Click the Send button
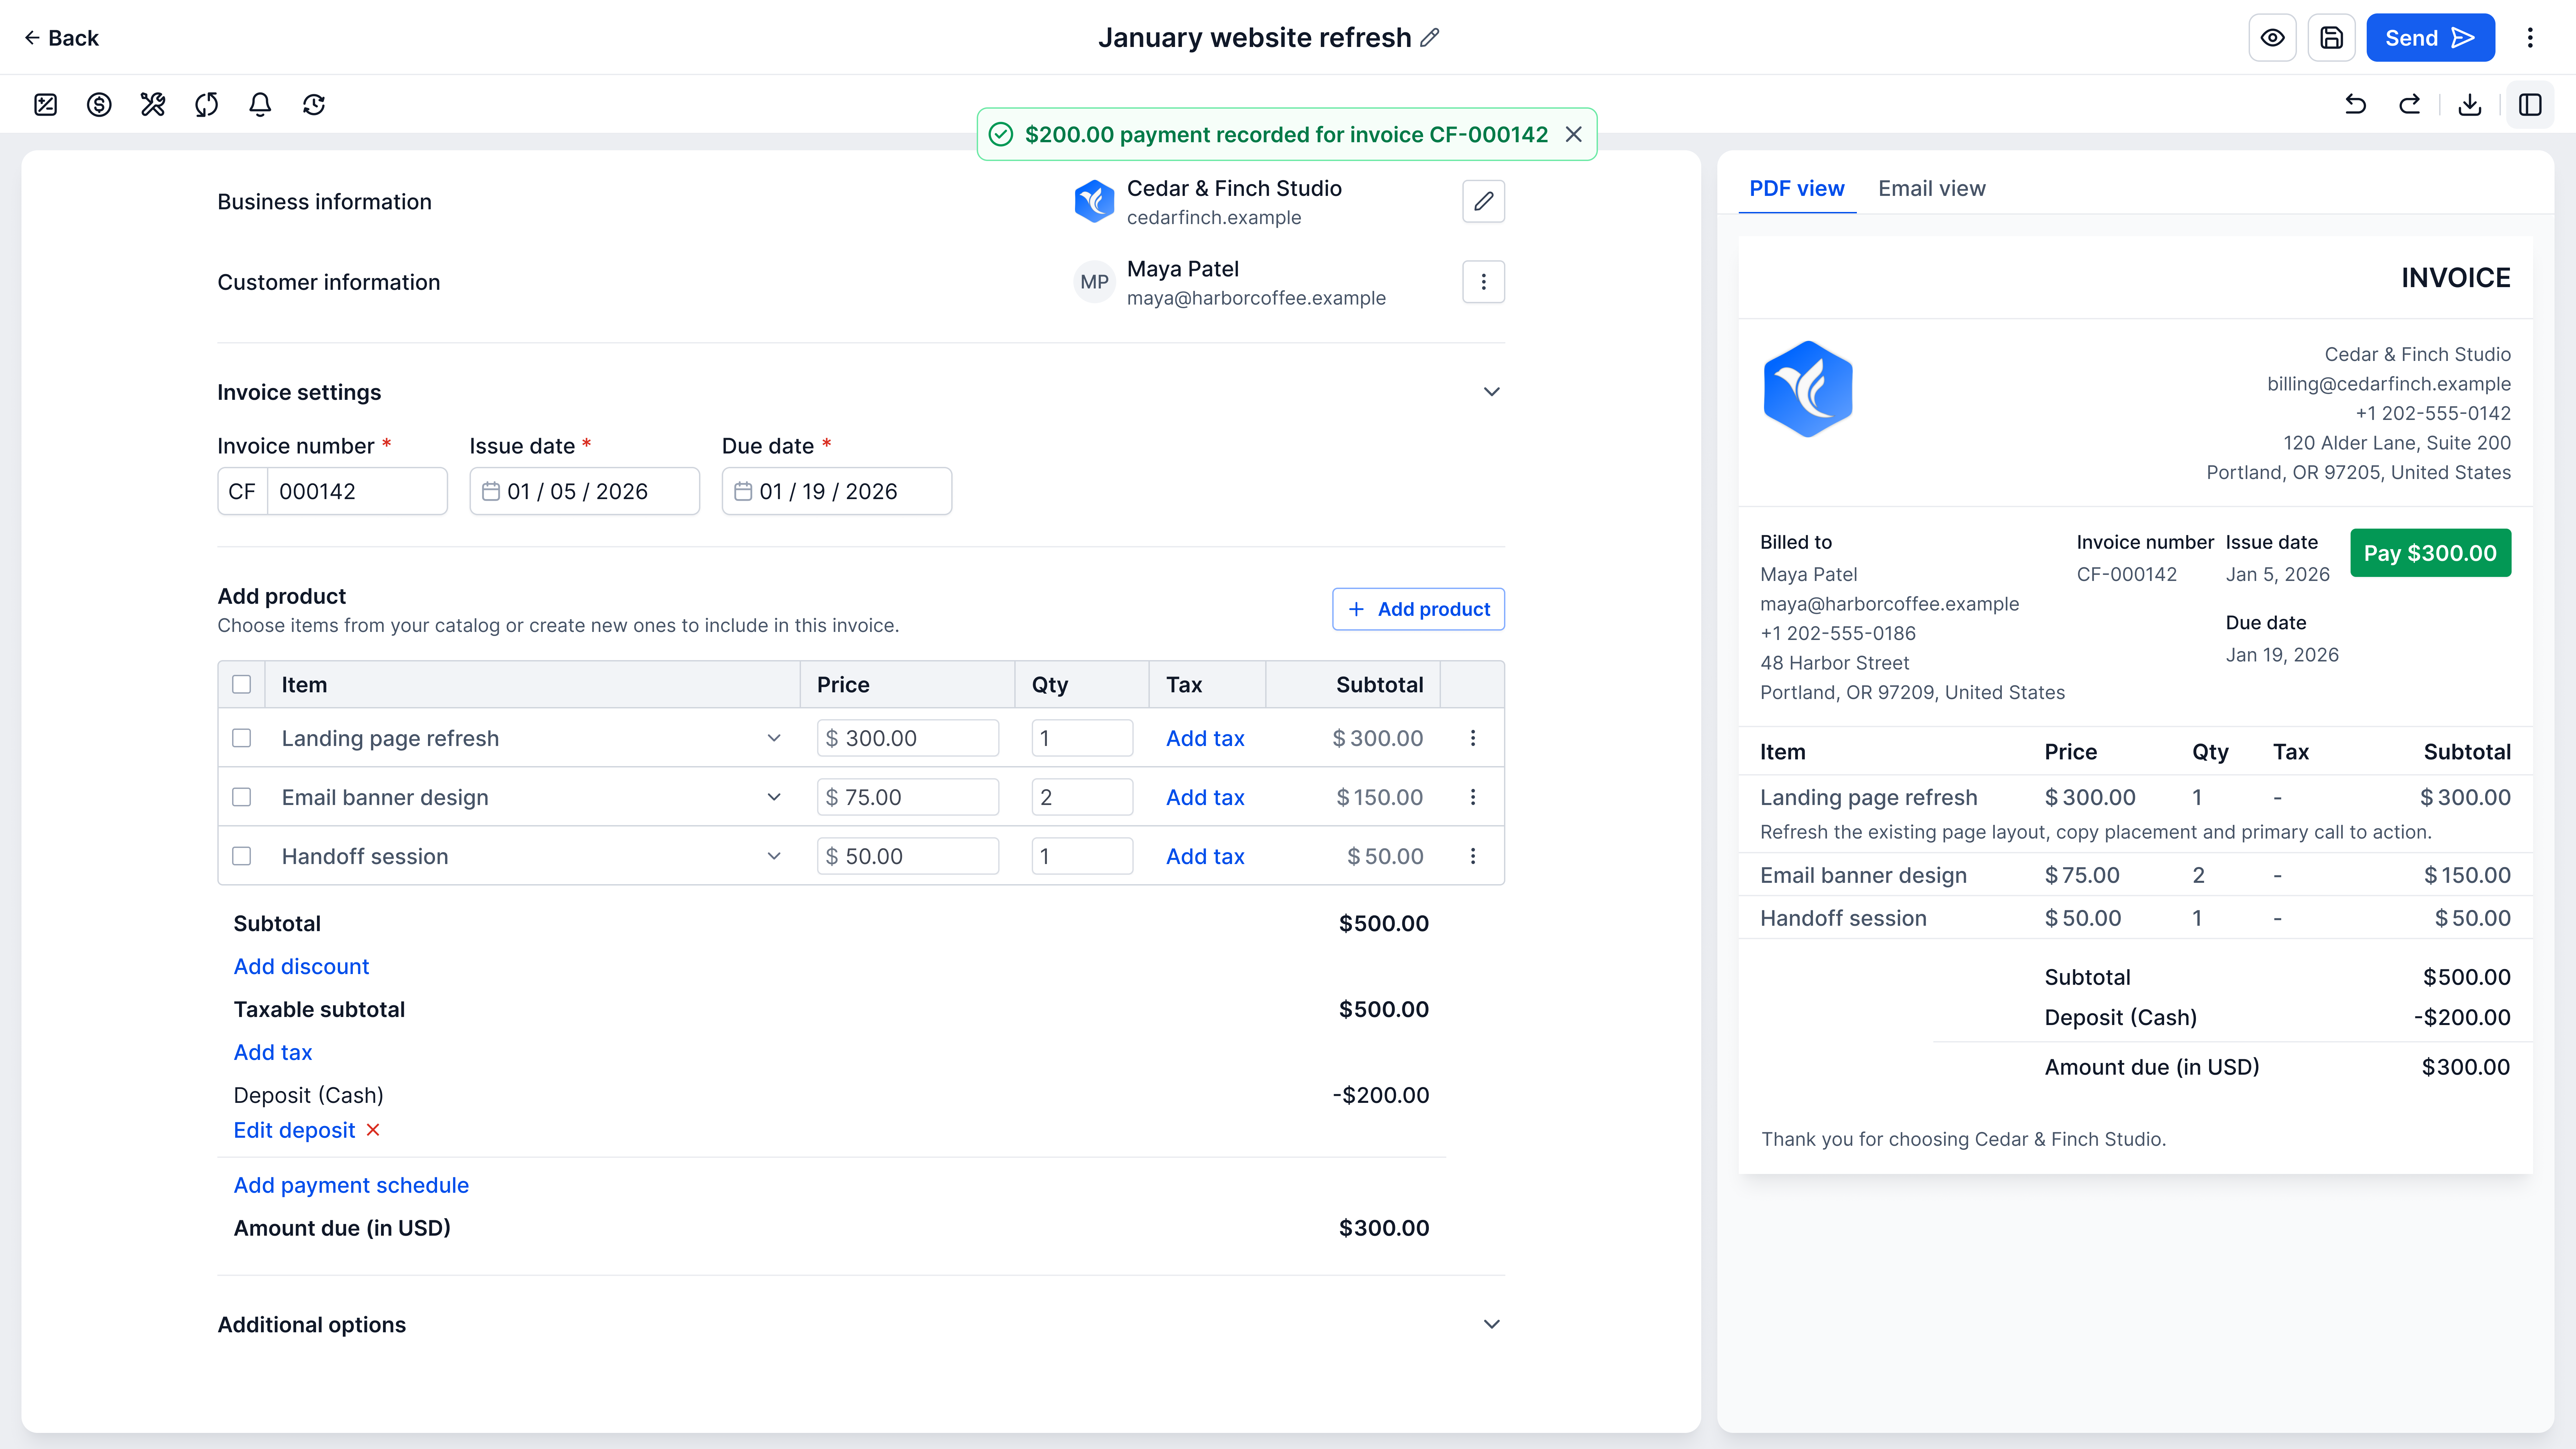Viewport: 2576px width, 1449px height. (2430, 38)
